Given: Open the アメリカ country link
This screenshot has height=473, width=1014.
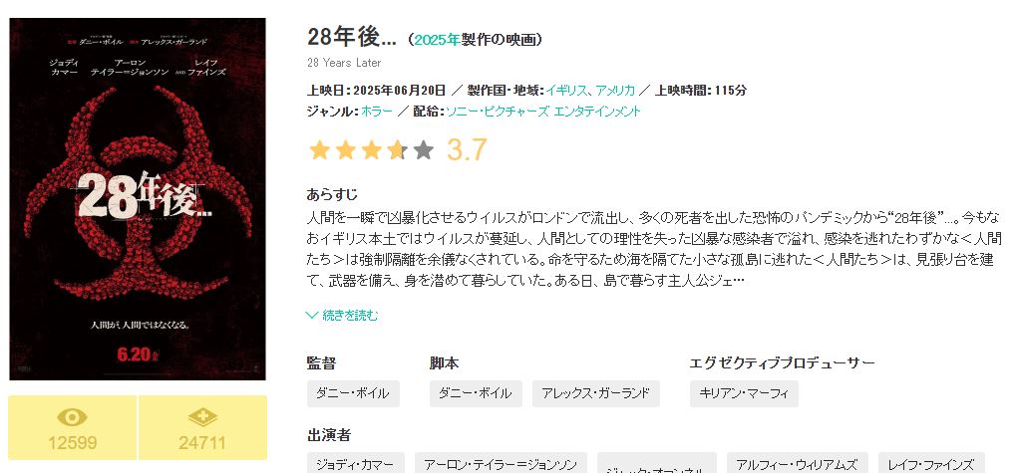Looking at the screenshot, I should coord(614,90).
